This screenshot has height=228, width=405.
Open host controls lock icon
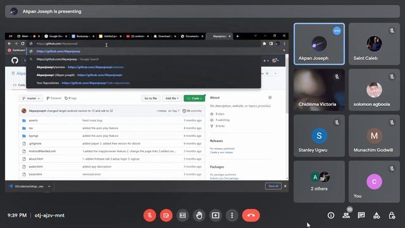tap(392, 215)
